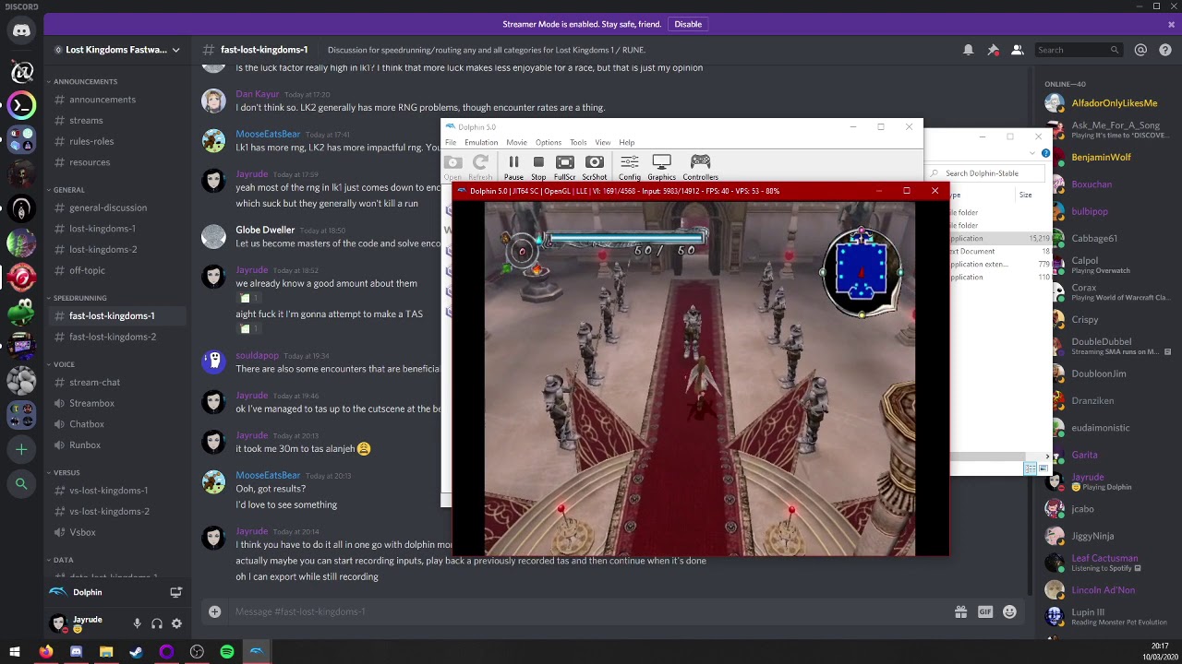The width and height of the screenshot is (1182, 664).
Task: Click the Discord Search field
Action: tap(1078, 50)
